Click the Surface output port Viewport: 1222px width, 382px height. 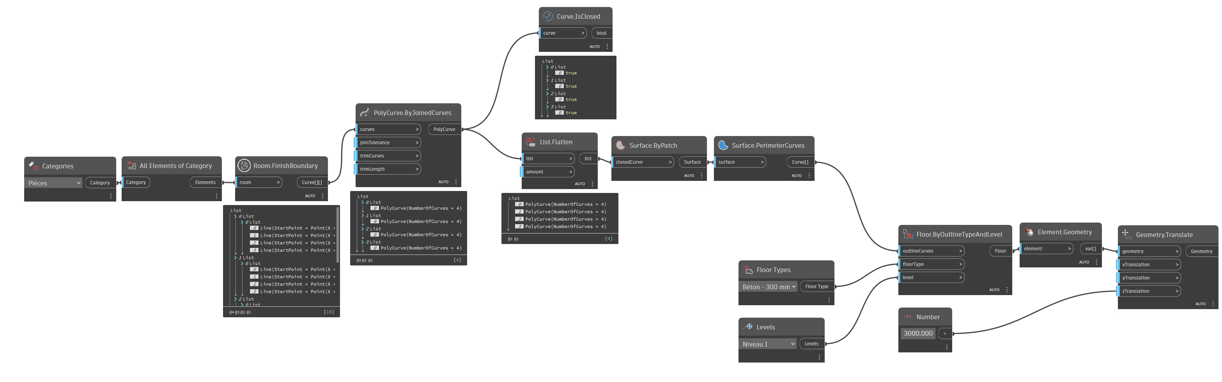pyautogui.click(x=692, y=162)
